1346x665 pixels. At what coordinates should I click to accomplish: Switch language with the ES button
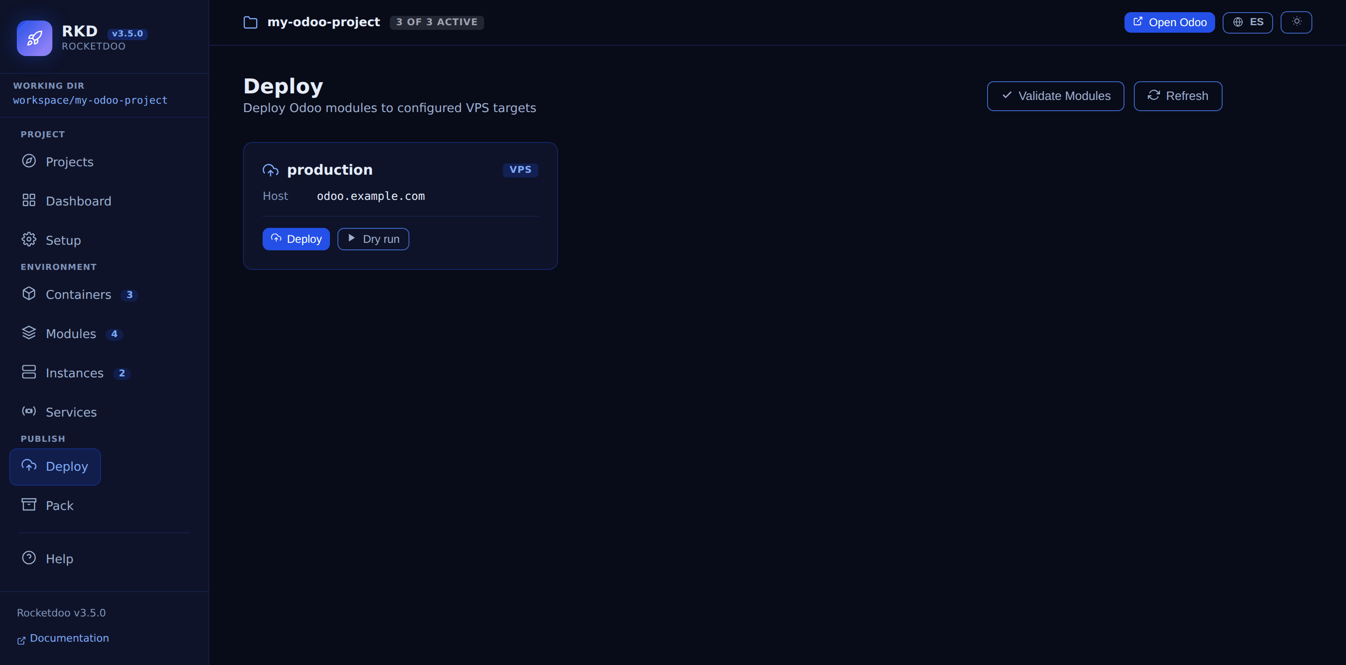(1248, 22)
